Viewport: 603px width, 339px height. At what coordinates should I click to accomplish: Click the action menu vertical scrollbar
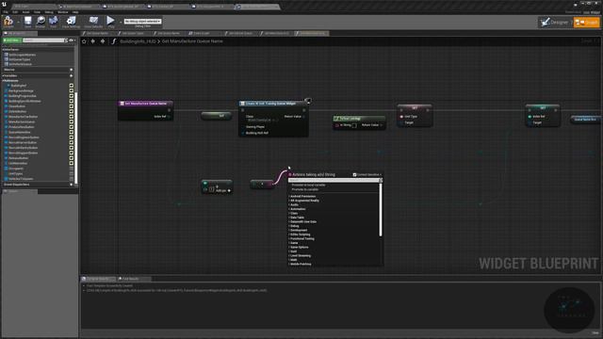click(381, 209)
